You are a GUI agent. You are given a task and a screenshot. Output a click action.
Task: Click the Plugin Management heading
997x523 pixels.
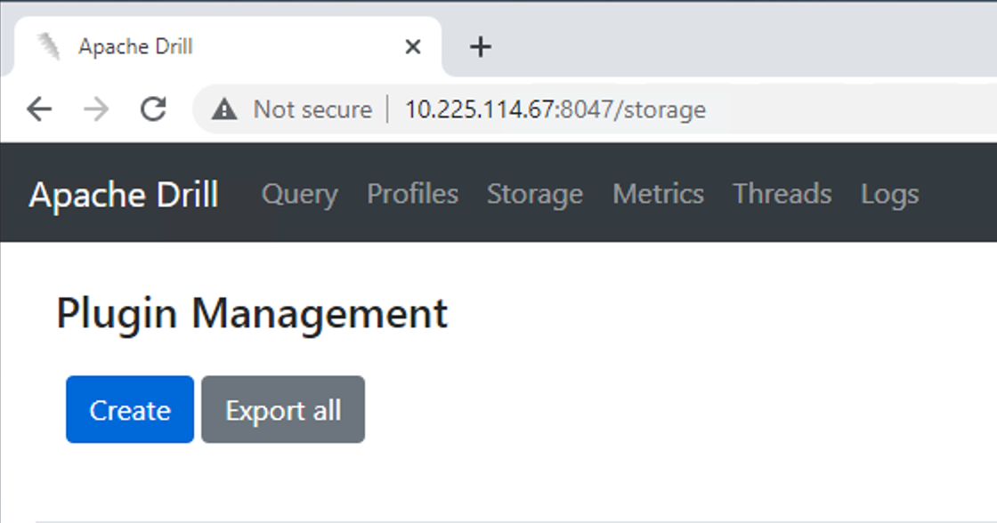[x=252, y=313]
